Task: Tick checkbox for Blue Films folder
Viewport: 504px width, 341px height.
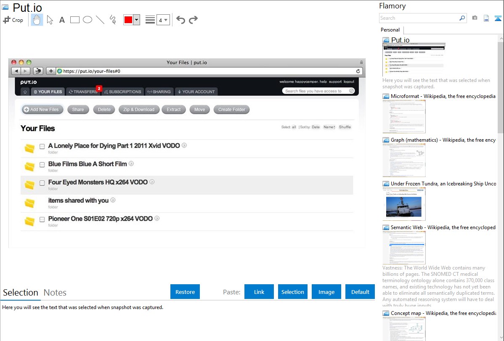Action: coord(42,165)
